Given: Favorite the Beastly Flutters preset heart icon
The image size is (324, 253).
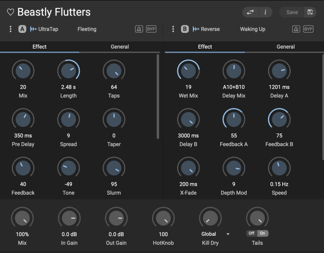Looking at the screenshot, I should tap(11, 12).
